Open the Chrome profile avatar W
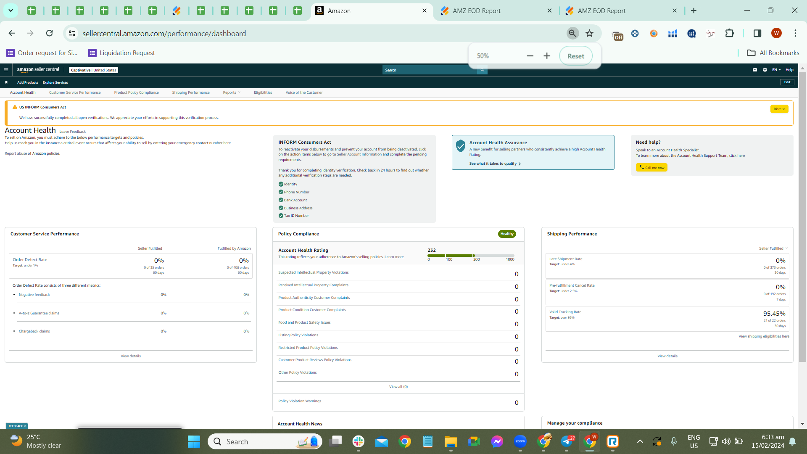Viewport: 807px width, 454px height. click(x=776, y=33)
